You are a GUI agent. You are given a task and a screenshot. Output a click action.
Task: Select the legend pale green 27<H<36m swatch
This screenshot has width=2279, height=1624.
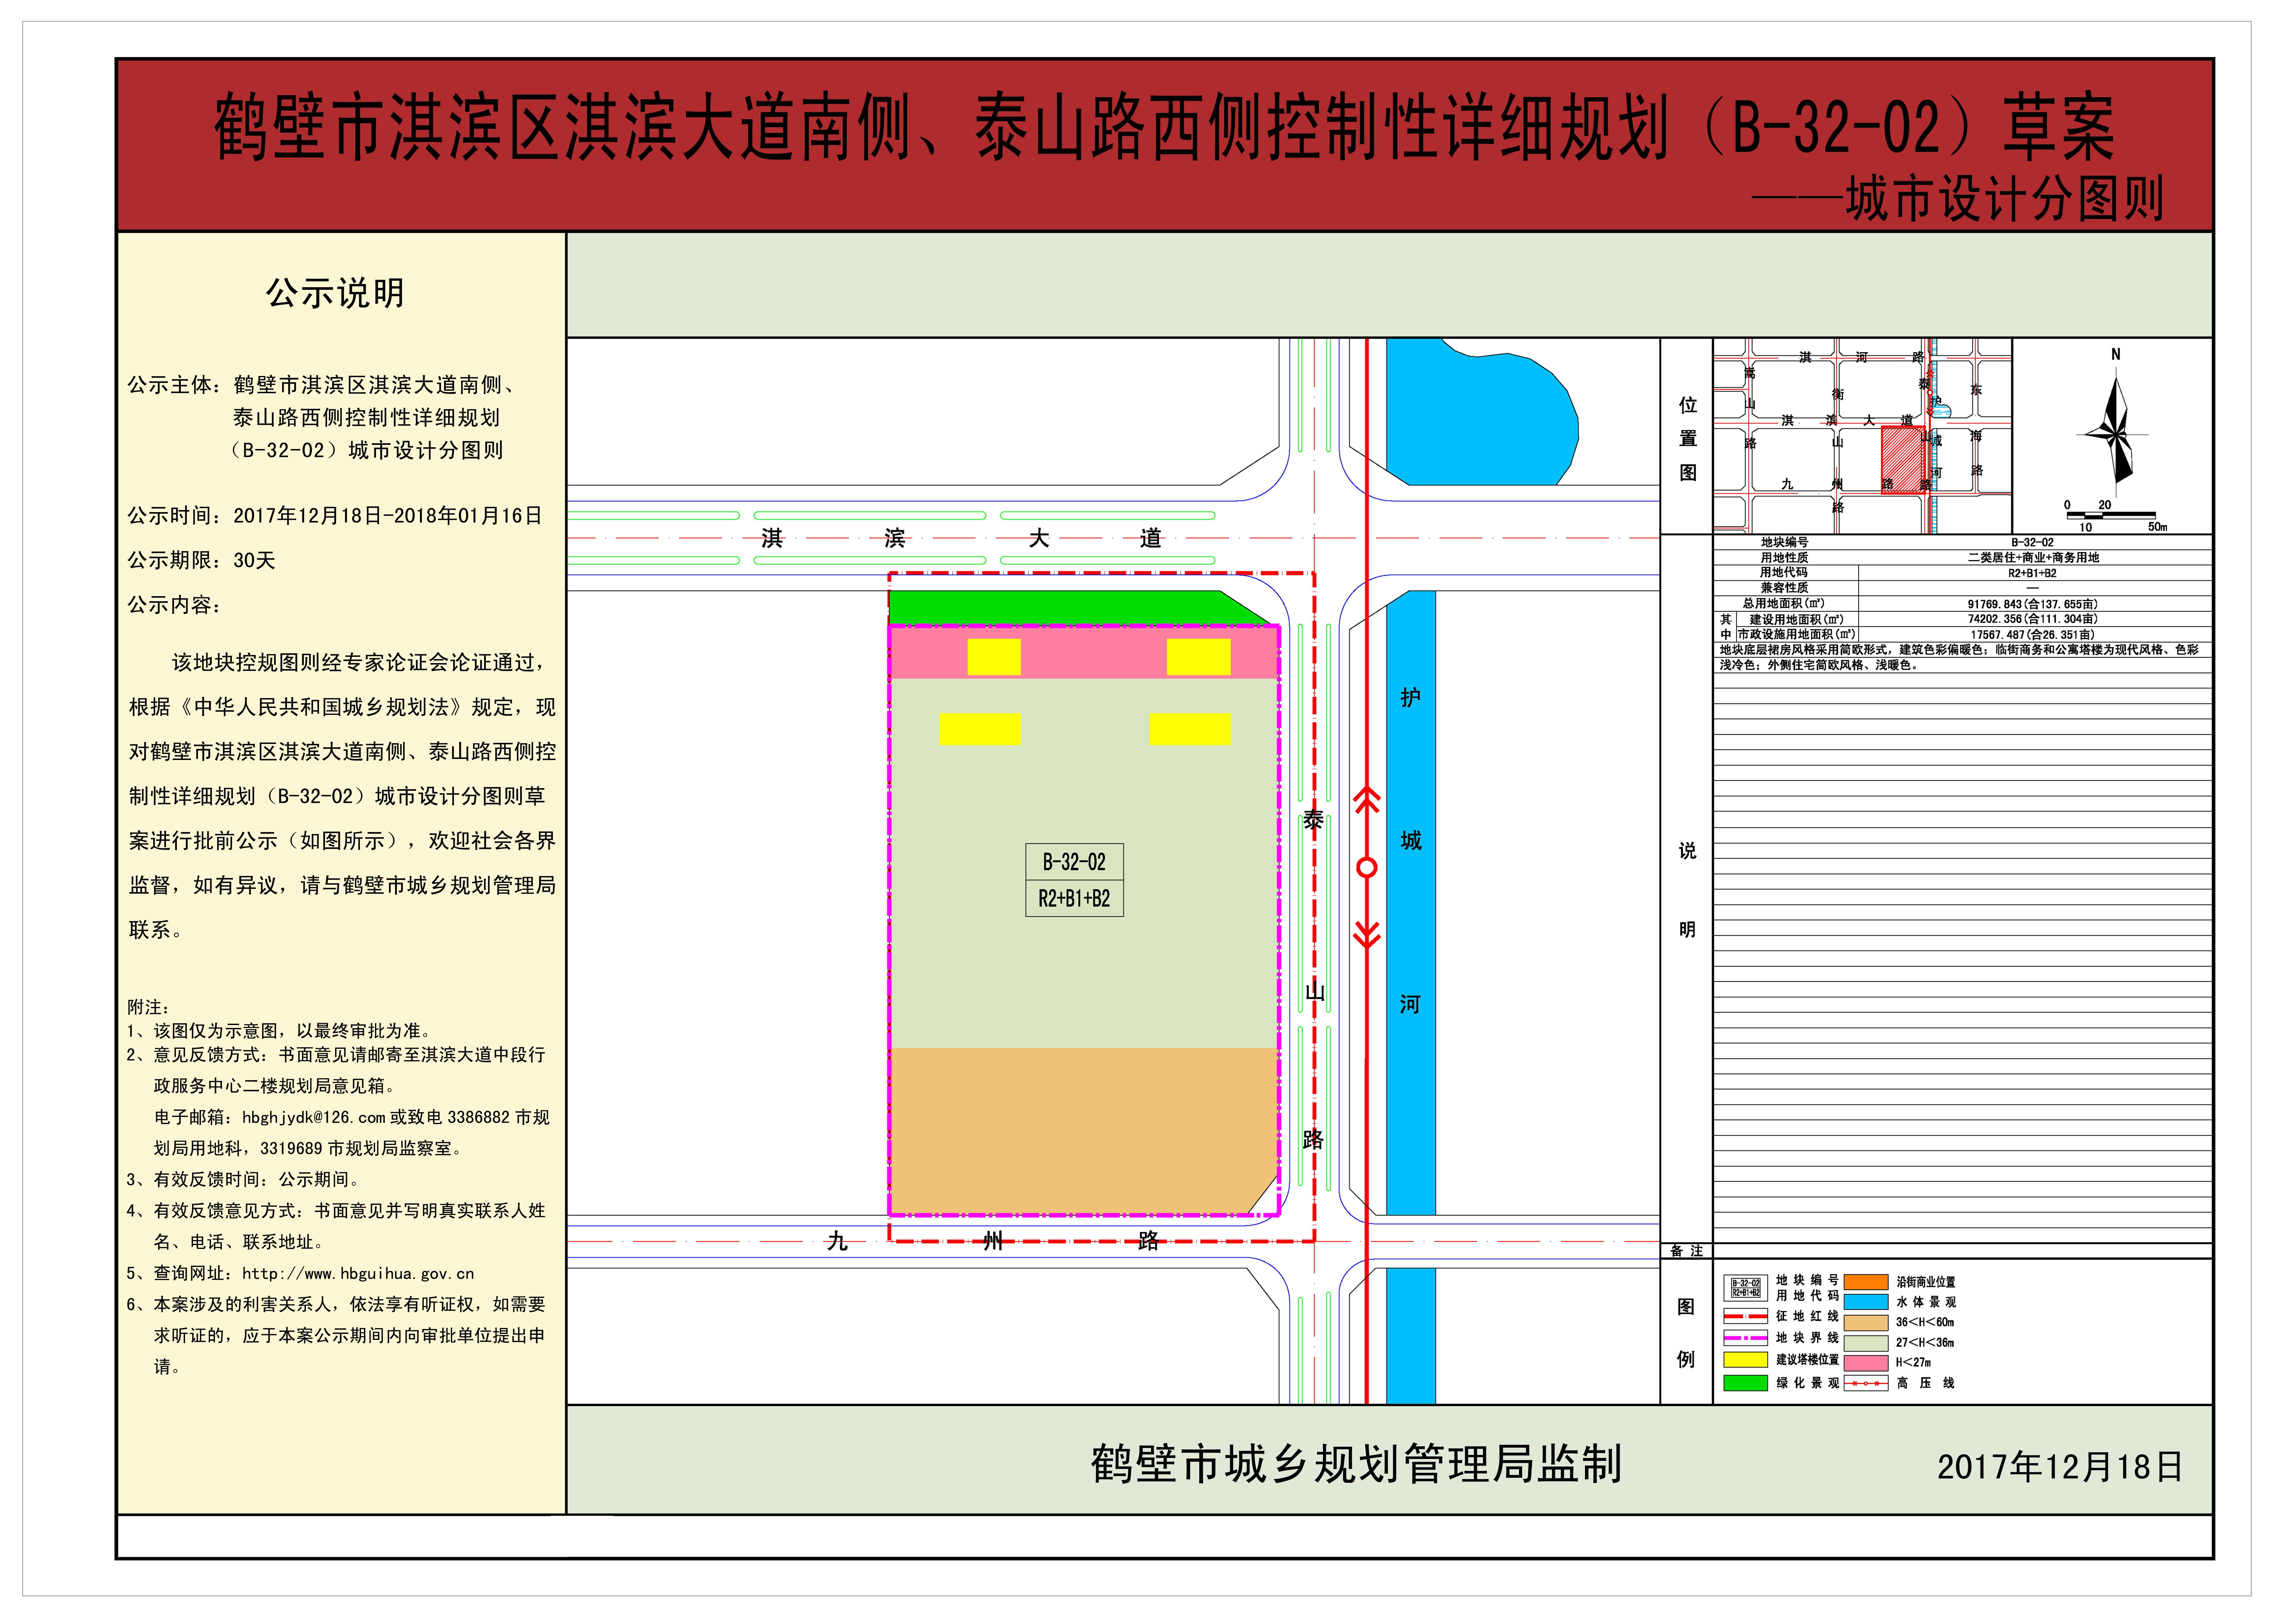pos(1866,1343)
